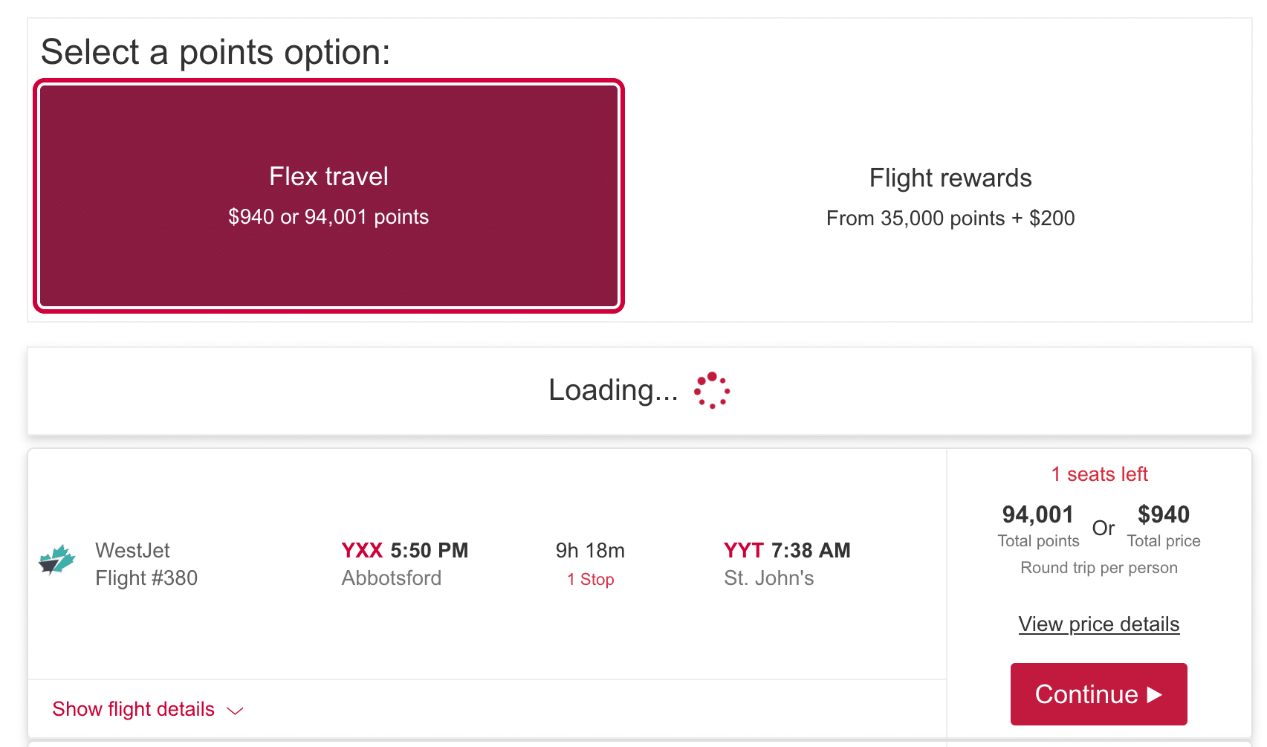
Task: Click the Abbotsford departure city name
Action: point(391,578)
